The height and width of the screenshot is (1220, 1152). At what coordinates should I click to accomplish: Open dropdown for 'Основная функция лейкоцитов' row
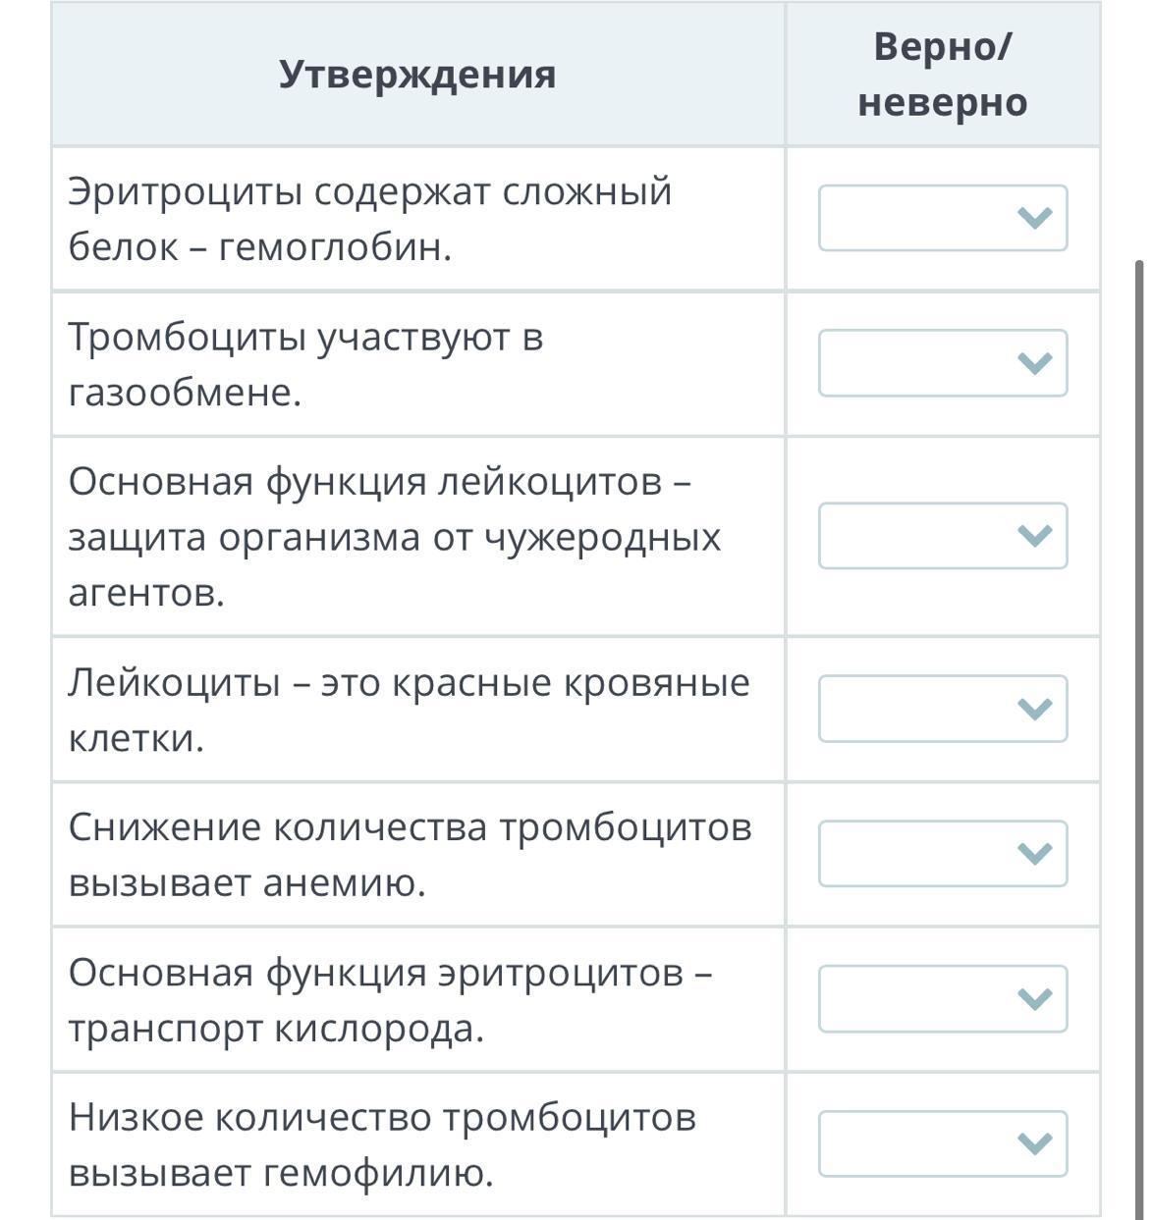point(942,536)
